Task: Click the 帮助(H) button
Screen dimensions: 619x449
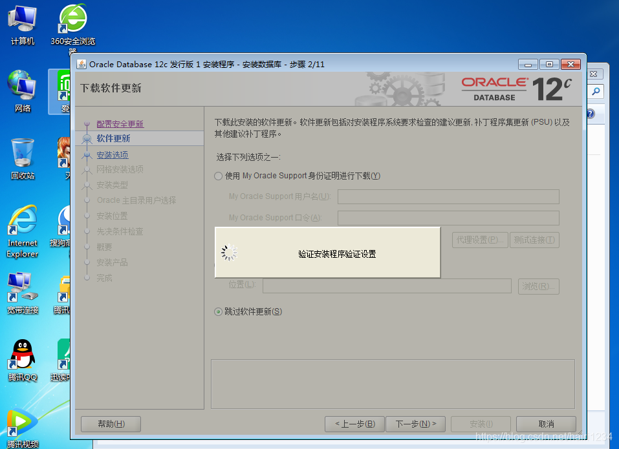Action: point(111,424)
